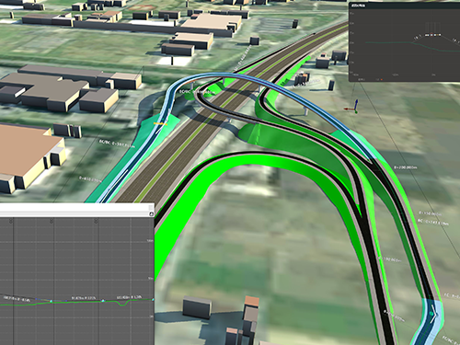Screen dimensions: 460x345
Task: Click the 91.479m @ 1.21% grade label
Action: click(x=84, y=298)
